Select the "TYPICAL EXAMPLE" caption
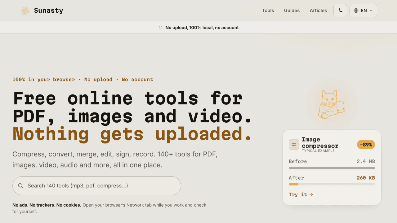 [x=318, y=151]
